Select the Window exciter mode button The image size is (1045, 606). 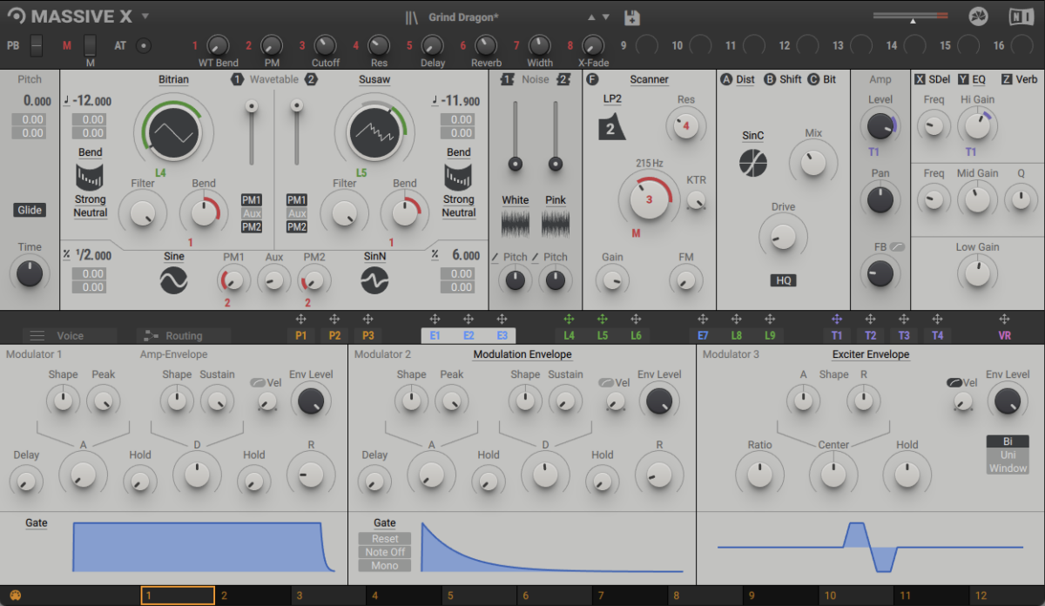click(x=1008, y=468)
